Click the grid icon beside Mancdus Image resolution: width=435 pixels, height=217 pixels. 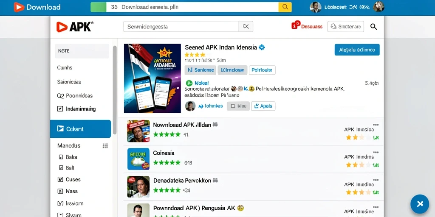(105, 146)
